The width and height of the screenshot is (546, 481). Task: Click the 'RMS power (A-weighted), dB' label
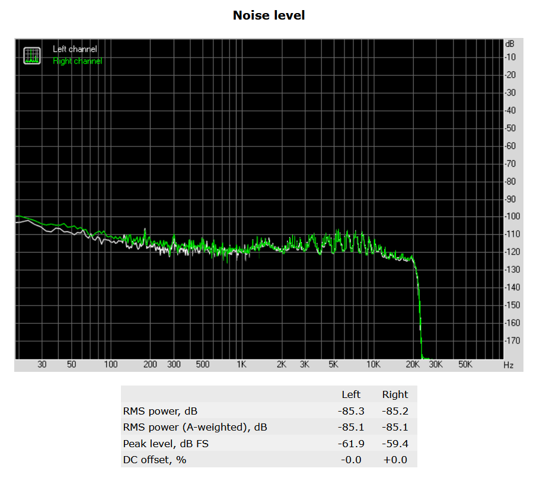pos(195,428)
